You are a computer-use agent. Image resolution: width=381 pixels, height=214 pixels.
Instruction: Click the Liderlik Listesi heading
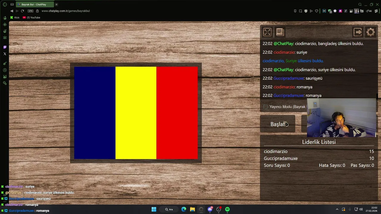(319, 142)
